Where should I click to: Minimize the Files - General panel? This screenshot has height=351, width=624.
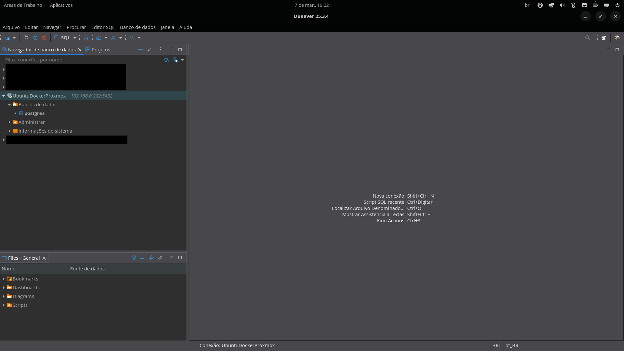pyautogui.click(x=171, y=257)
